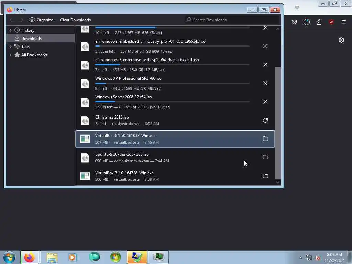Screen dimensions: 352x264
Task: Open the list all tabs chevron
Action: coord(297,8)
